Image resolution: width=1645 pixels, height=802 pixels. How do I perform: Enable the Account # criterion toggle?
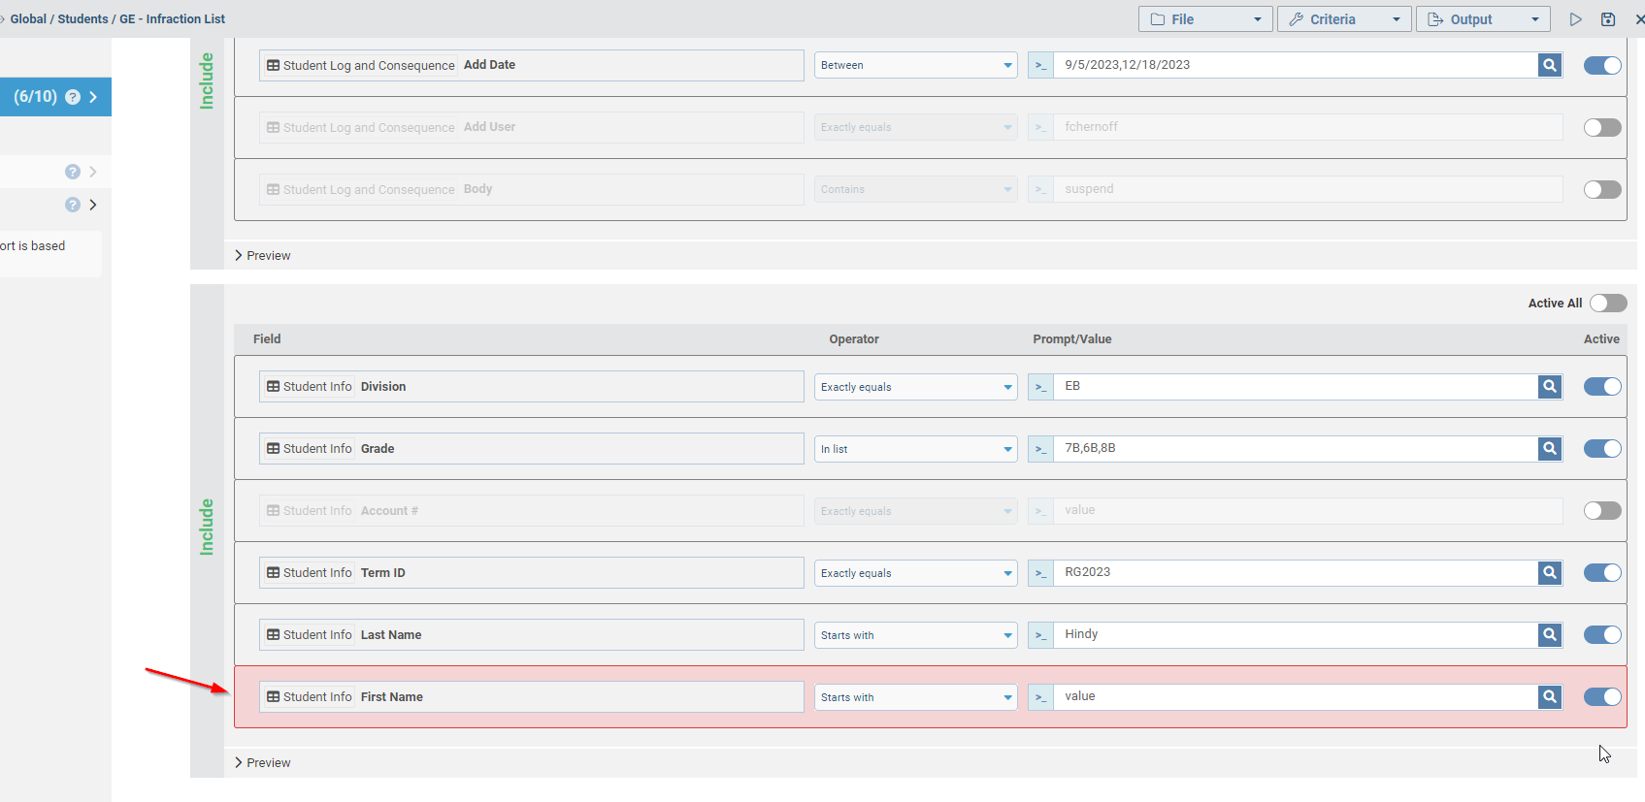[x=1602, y=510]
